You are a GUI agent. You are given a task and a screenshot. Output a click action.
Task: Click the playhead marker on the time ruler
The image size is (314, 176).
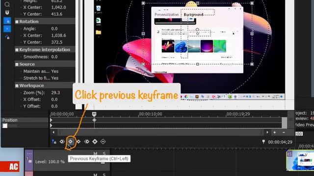click(94, 114)
